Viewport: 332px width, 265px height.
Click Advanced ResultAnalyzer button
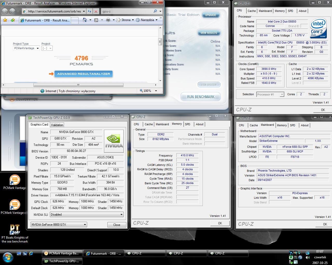[84, 74]
